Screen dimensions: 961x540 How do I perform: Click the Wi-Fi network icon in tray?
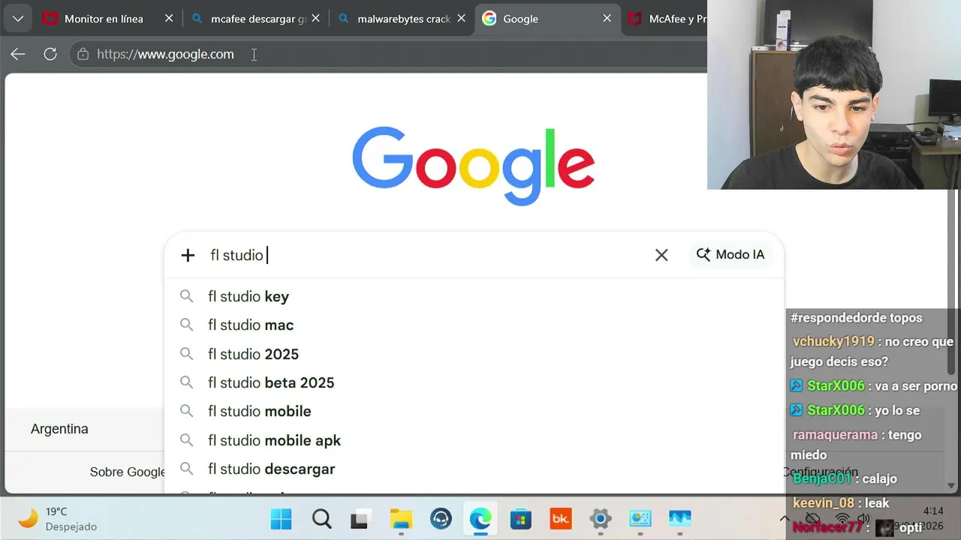click(x=842, y=518)
